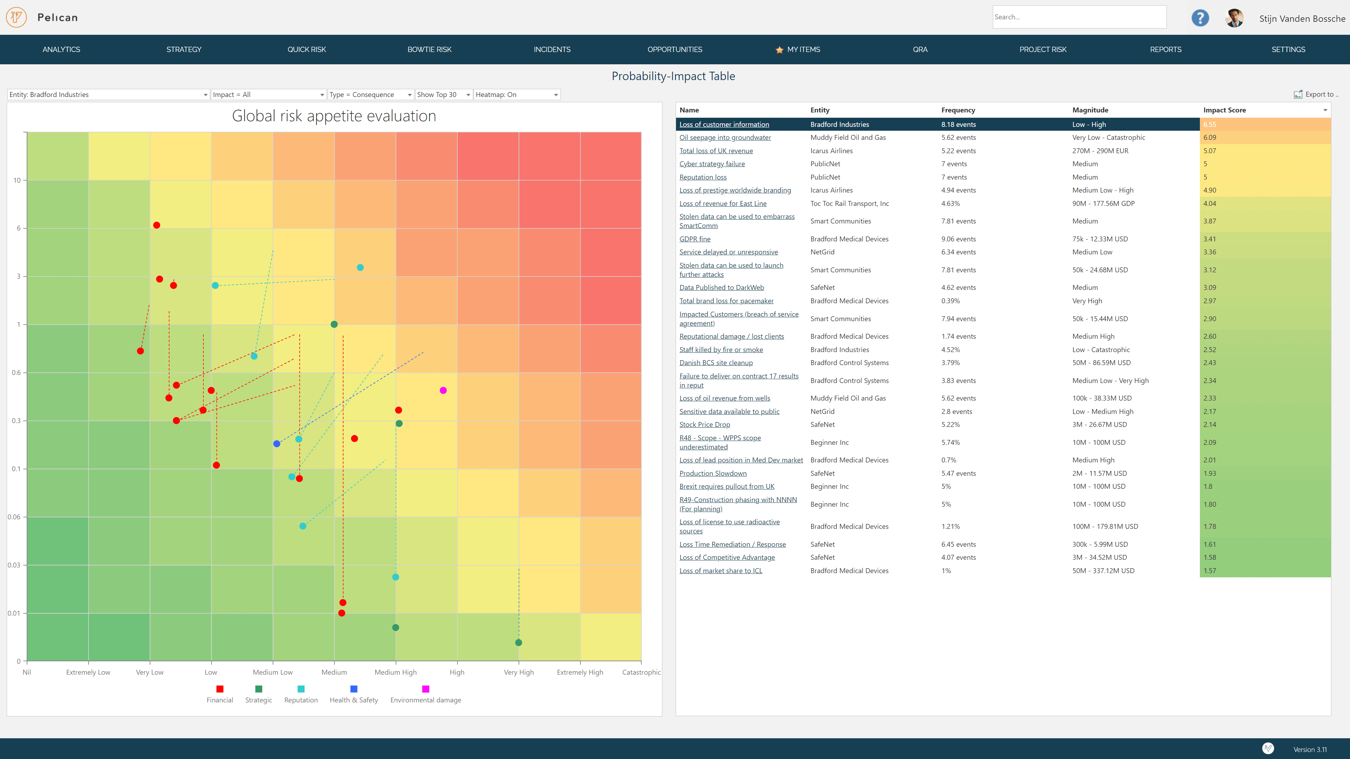
Task: Open the Entity: Bradford Industries dropdown
Action: click(x=109, y=95)
